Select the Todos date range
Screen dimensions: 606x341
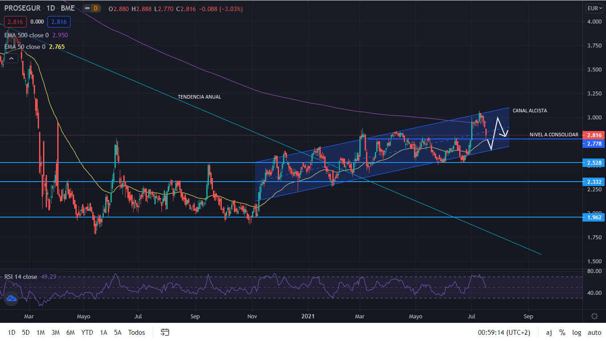pos(136,332)
